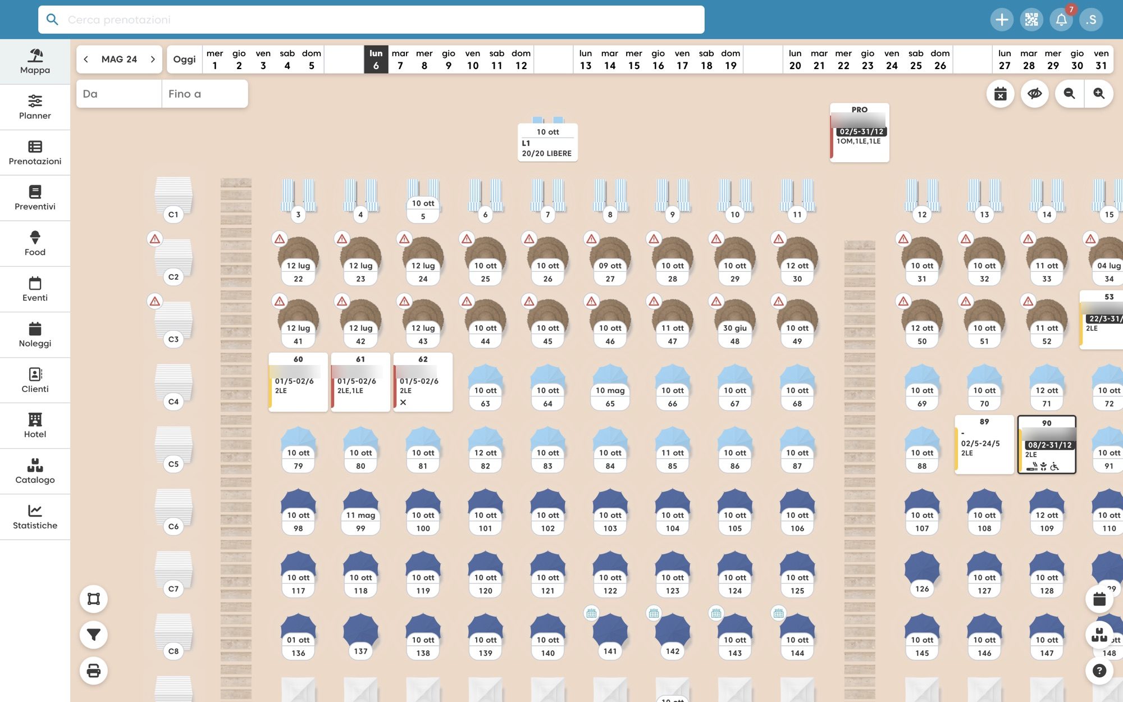Select umbrella 65 dated 10 mag
Image resolution: width=1123 pixels, height=702 pixels.
click(x=610, y=387)
